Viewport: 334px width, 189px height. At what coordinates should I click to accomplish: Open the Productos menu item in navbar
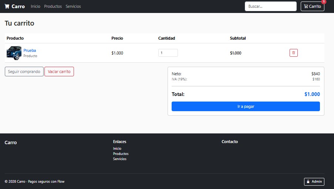pyautogui.click(x=53, y=6)
